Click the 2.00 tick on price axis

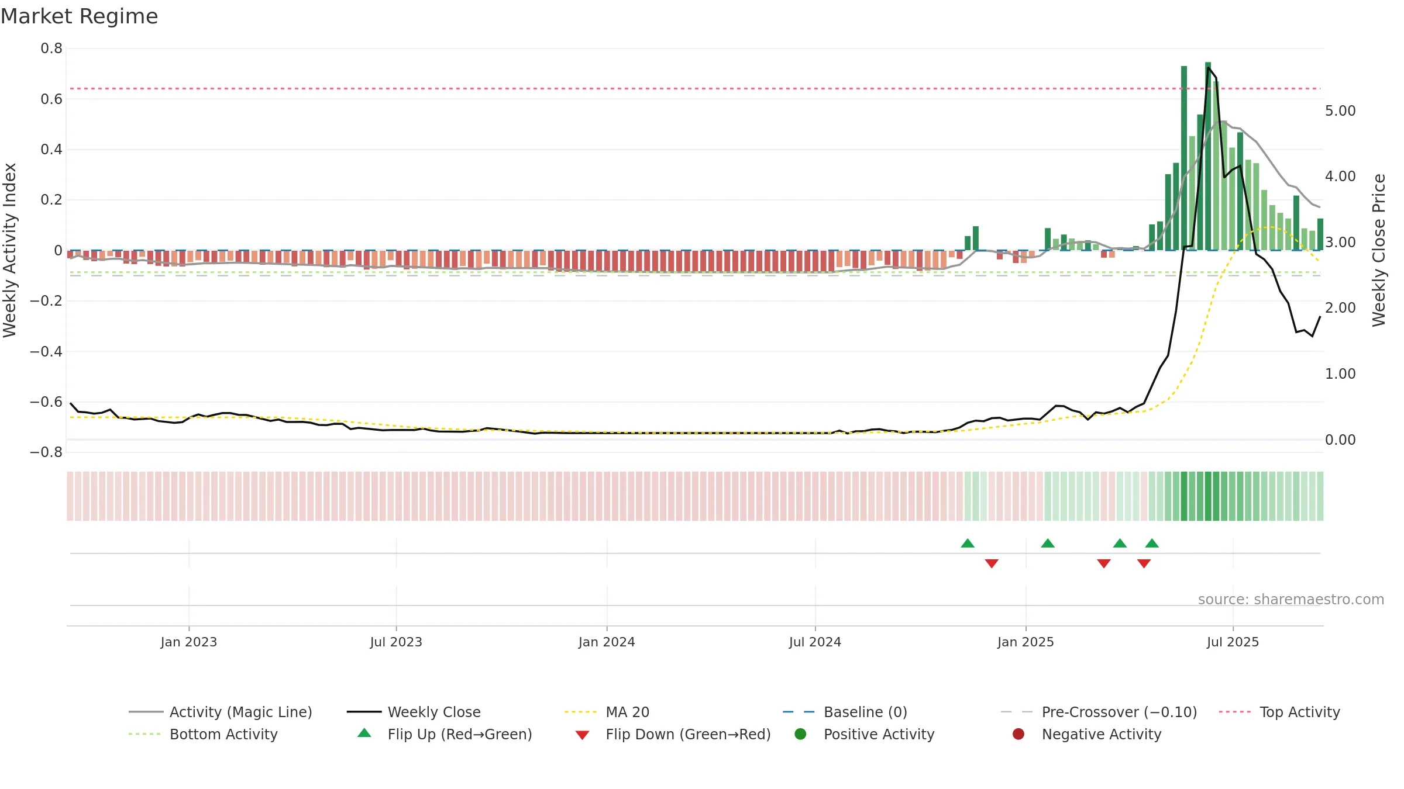point(1340,308)
